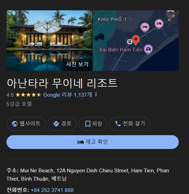Select the bus stop icon on the map
Image resolution: width=189 pixels, height=194 pixels.
(130, 42)
